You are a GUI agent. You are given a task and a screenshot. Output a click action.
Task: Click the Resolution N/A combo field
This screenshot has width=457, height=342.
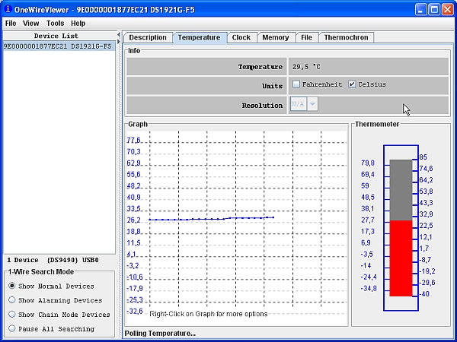pyautogui.click(x=299, y=104)
